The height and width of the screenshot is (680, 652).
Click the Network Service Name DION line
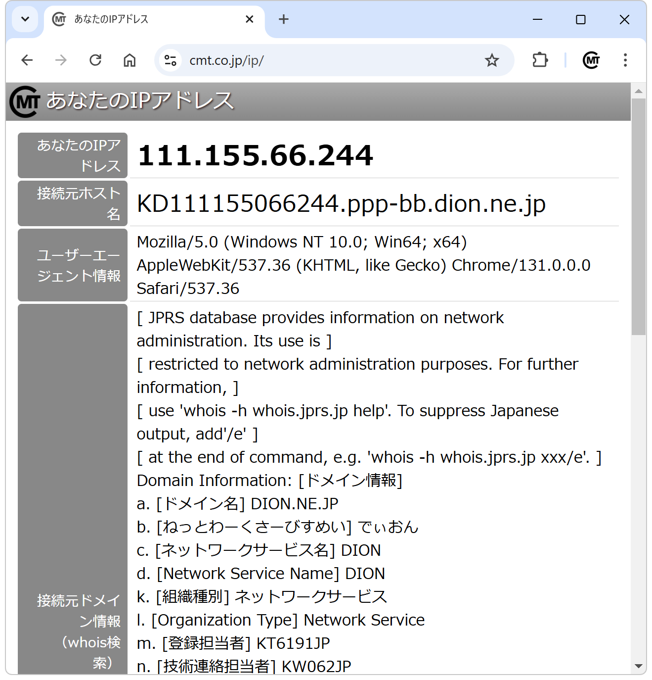coord(261,574)
